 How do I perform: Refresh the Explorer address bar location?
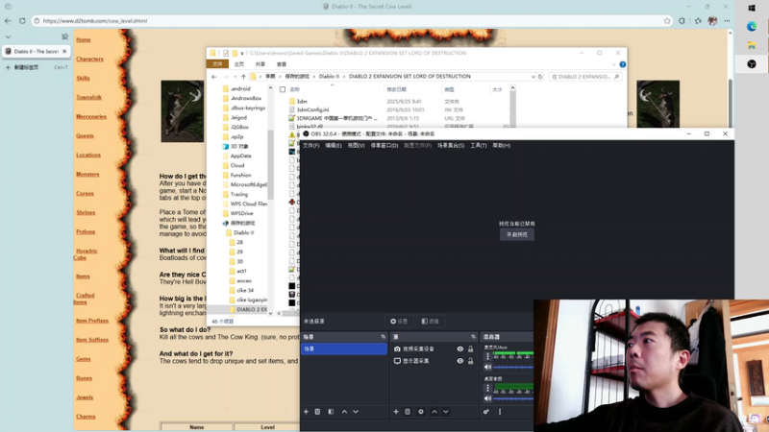click(x=540, y=77)
